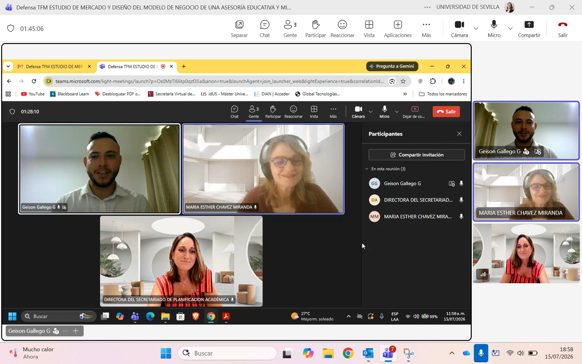Open the Chat panel in the top toolbar

pyautogui.click(x=264, y=29)
